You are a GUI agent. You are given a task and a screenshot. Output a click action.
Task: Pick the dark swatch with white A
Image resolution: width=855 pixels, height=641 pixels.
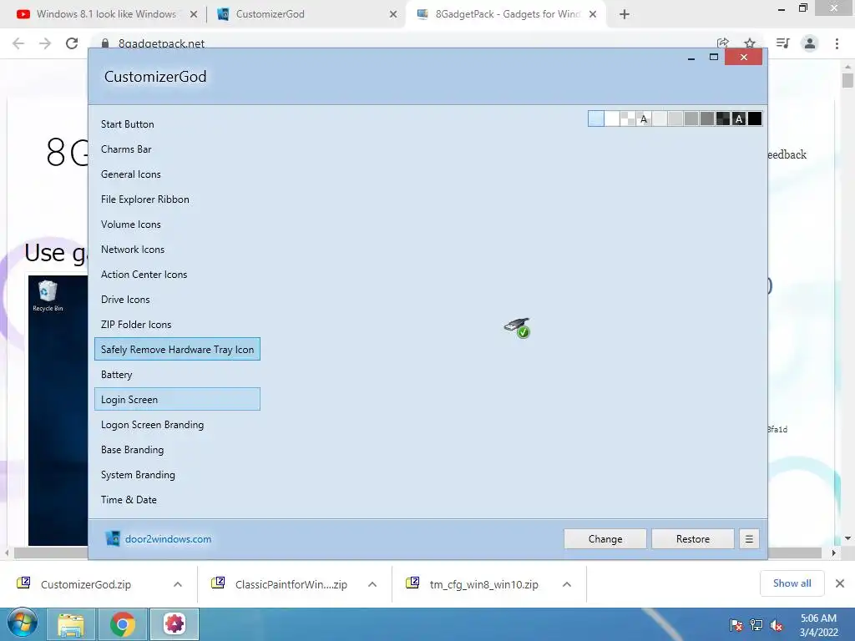point(739,119)
